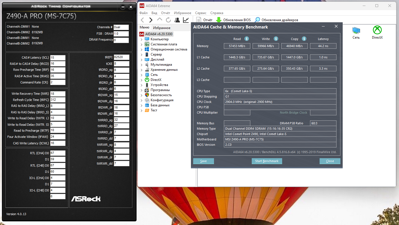Open the Сервис menu
The width and height of the screenshot is (399, 225).
click(201, 13)
